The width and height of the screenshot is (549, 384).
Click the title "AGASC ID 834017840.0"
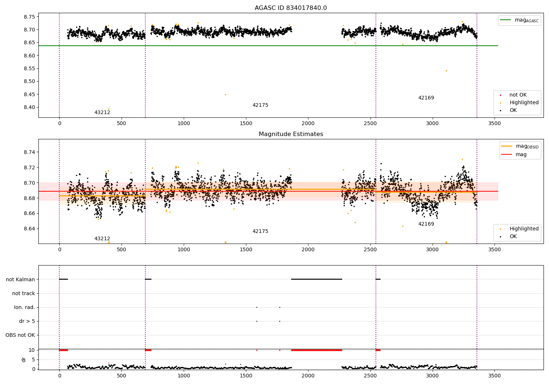coord(291,8)
